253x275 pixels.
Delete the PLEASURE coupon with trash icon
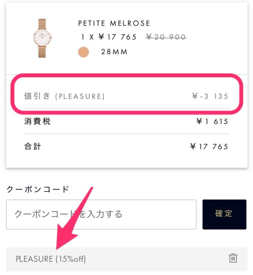tap(233, 258)
